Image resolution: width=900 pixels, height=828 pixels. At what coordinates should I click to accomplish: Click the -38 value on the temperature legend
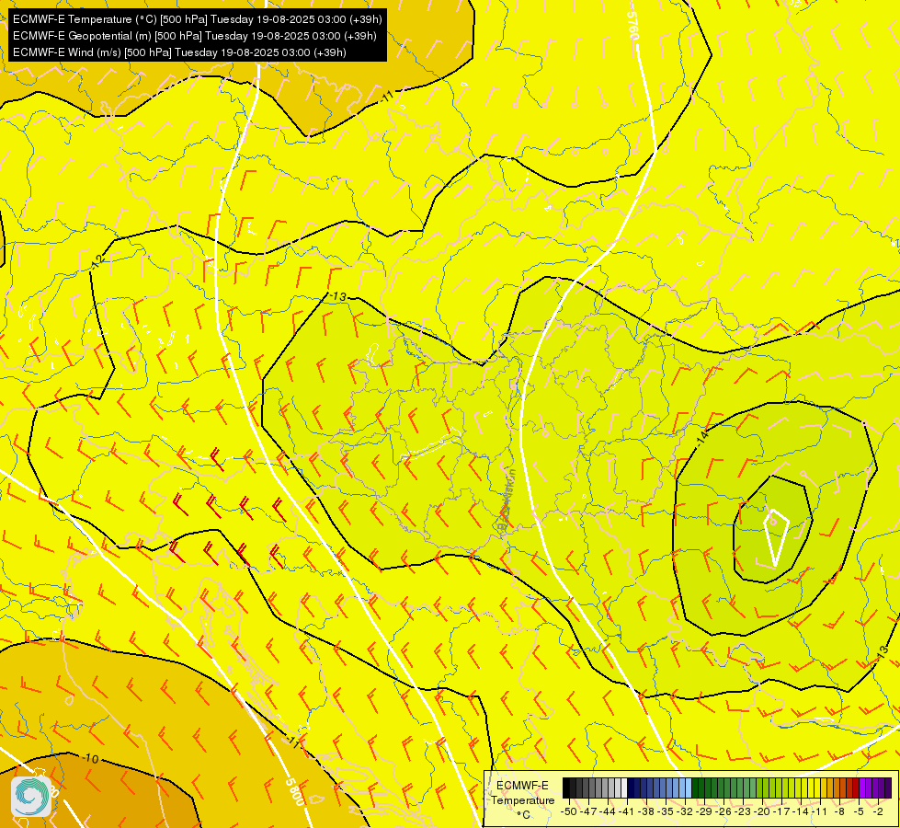point(645,811)
